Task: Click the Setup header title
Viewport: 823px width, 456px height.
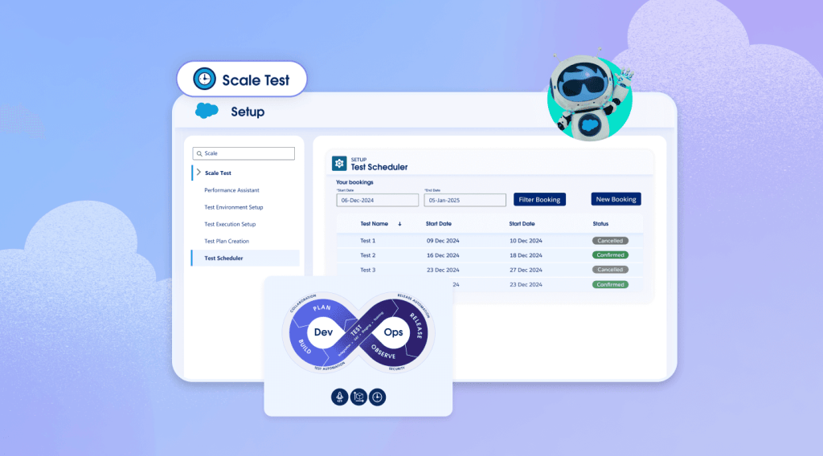Action: [x=248, y=112]
